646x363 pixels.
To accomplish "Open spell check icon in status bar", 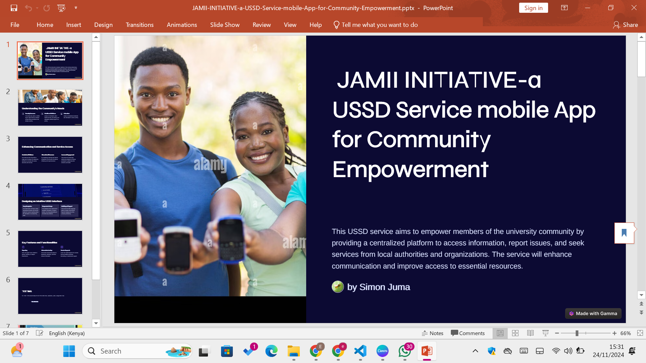I will [x=39, y=333].
